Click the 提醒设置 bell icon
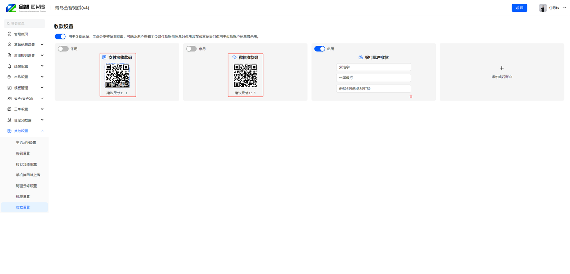The image size is (570, 274). coord(9,66)
